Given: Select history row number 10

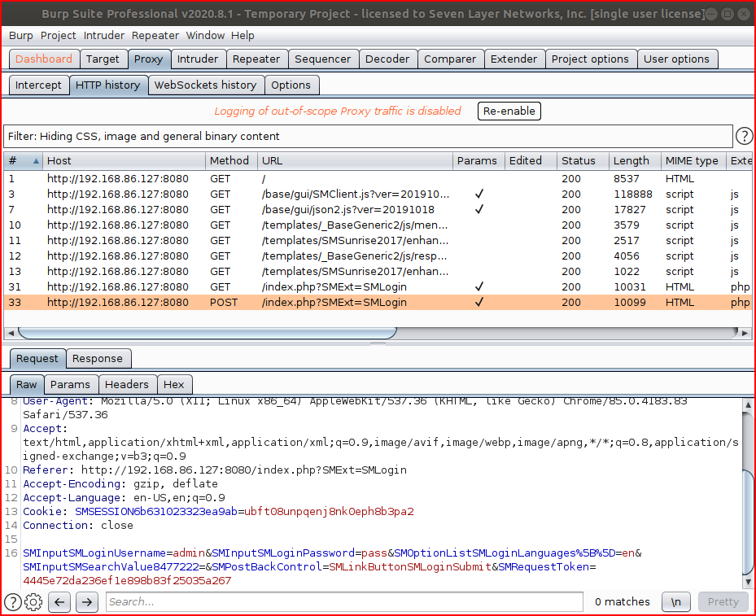Looking at the screenshot, I should coord(378,225).
